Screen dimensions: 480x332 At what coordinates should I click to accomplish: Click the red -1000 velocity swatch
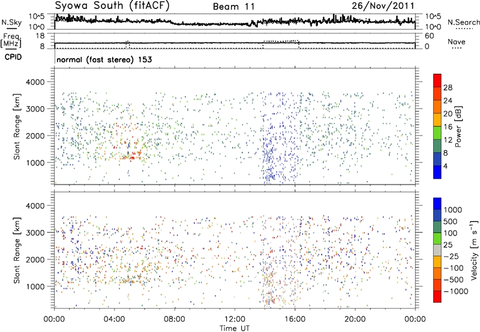(x=437, y=297)
